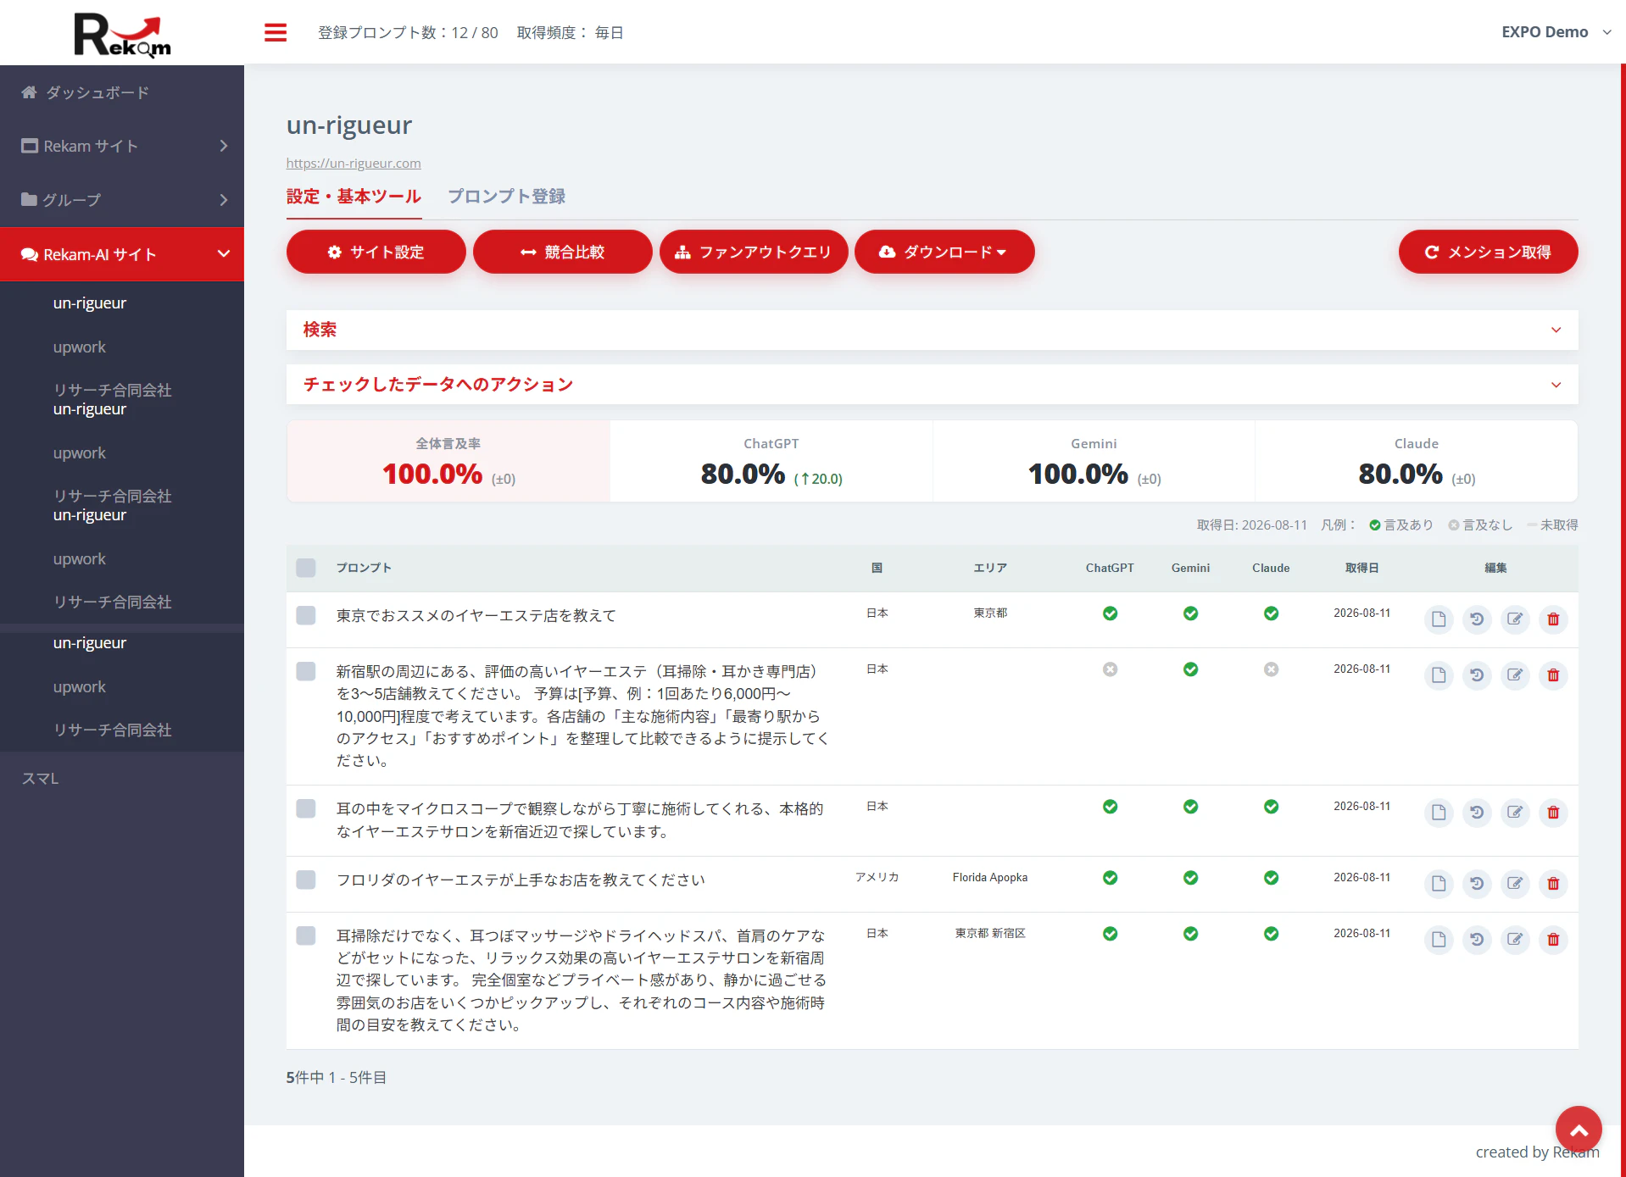This screenshot has width=1626, height=1177.
Task: Click the scroll-to-top arrow button
Action: 1579,1130
